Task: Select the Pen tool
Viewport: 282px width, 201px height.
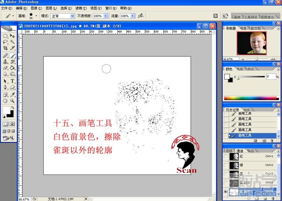Action: 5,87
